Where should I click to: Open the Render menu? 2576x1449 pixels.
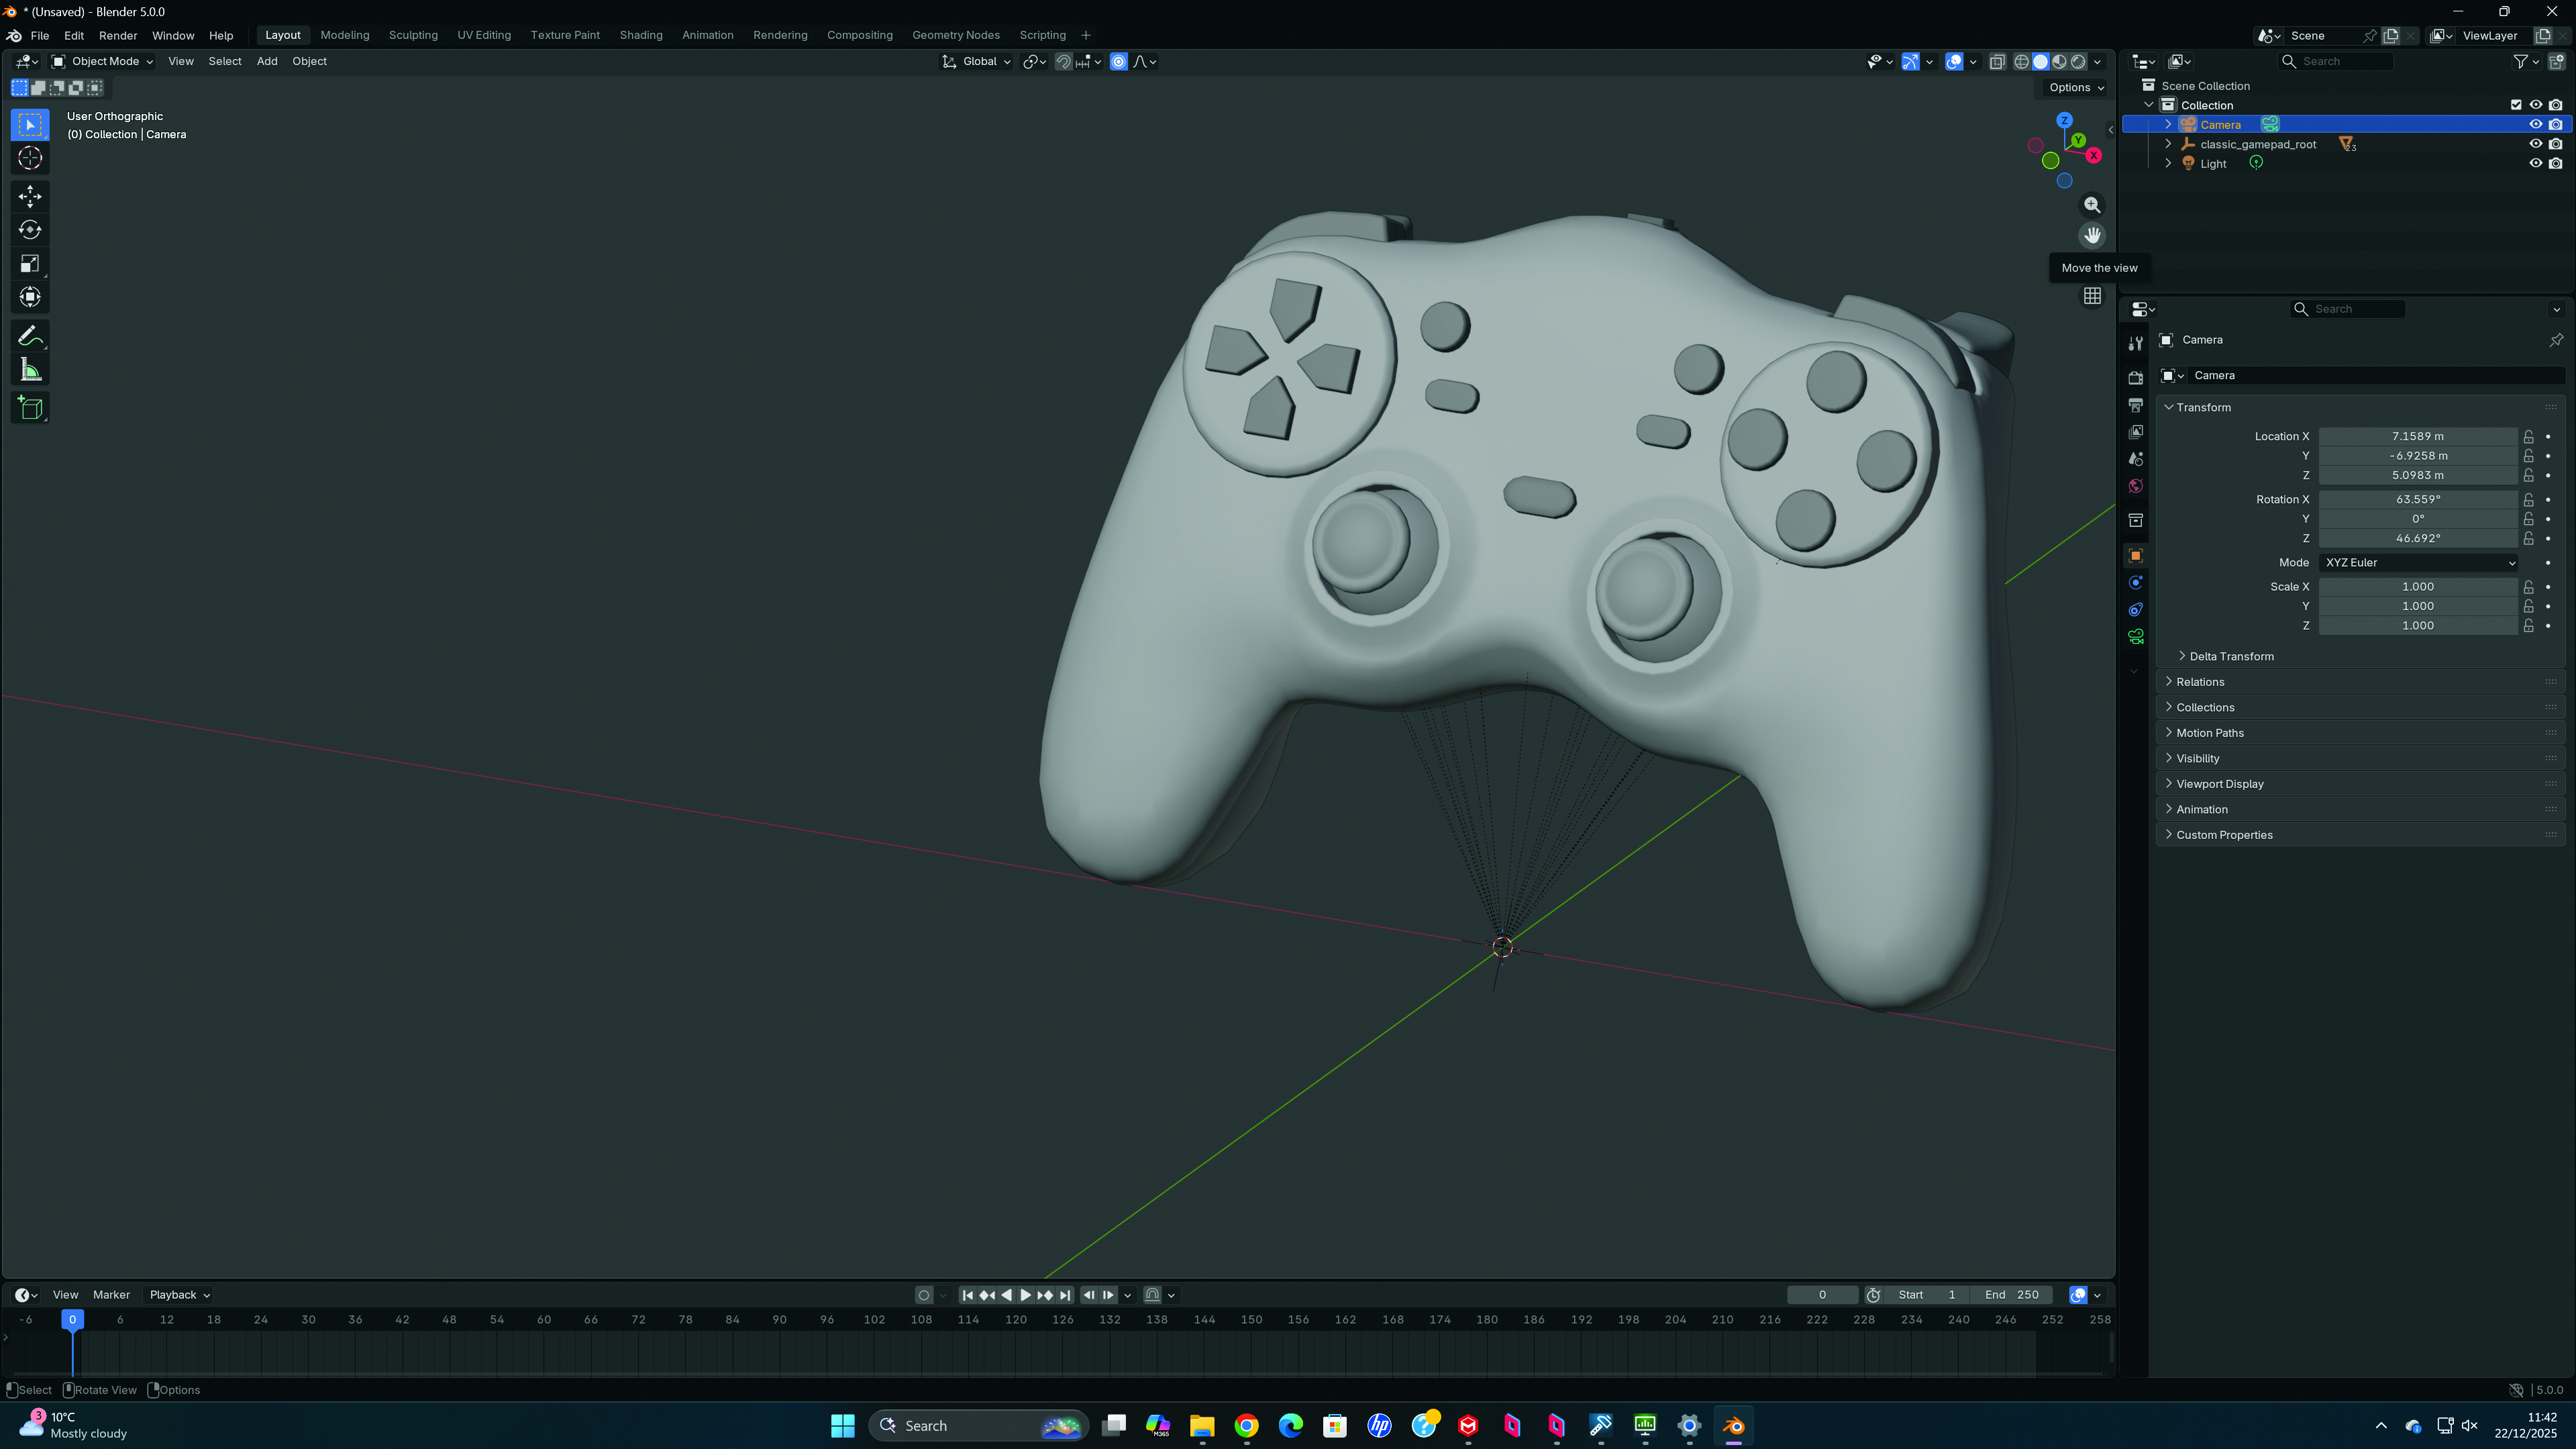(x=118, y=35)
